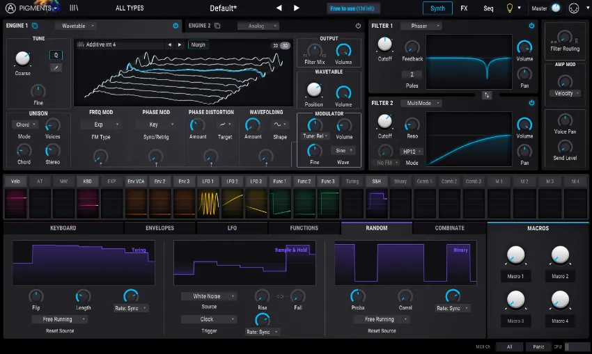The image size is (592, 354).
Task: Toggle the Morph button
Action: [x=198, y=45]
